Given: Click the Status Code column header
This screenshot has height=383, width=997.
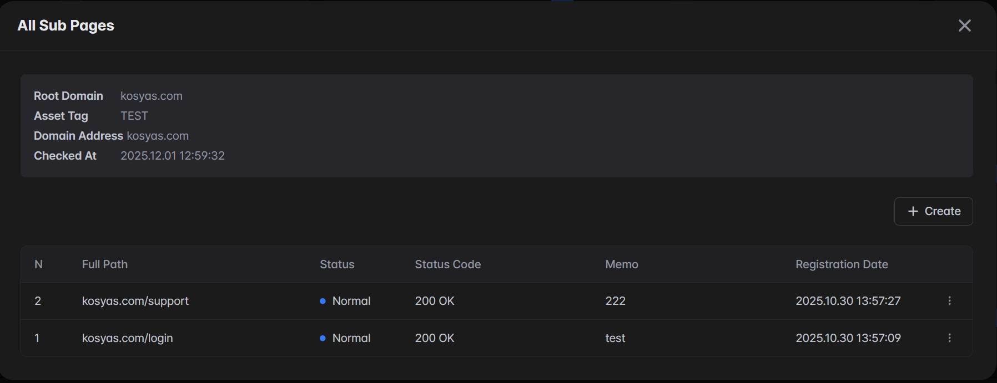Looking at the screenshot, I should tap(447, 264).
